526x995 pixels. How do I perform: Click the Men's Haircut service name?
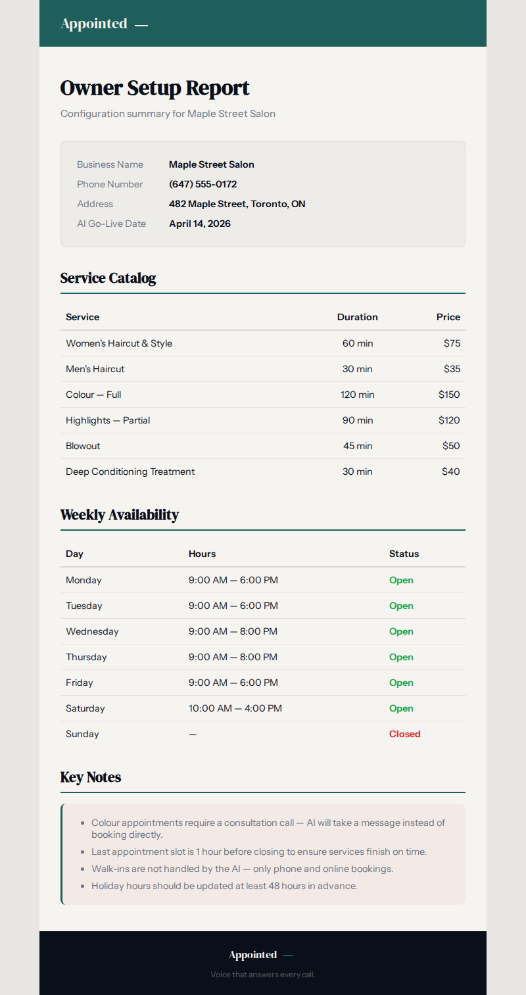coord(95,369)
